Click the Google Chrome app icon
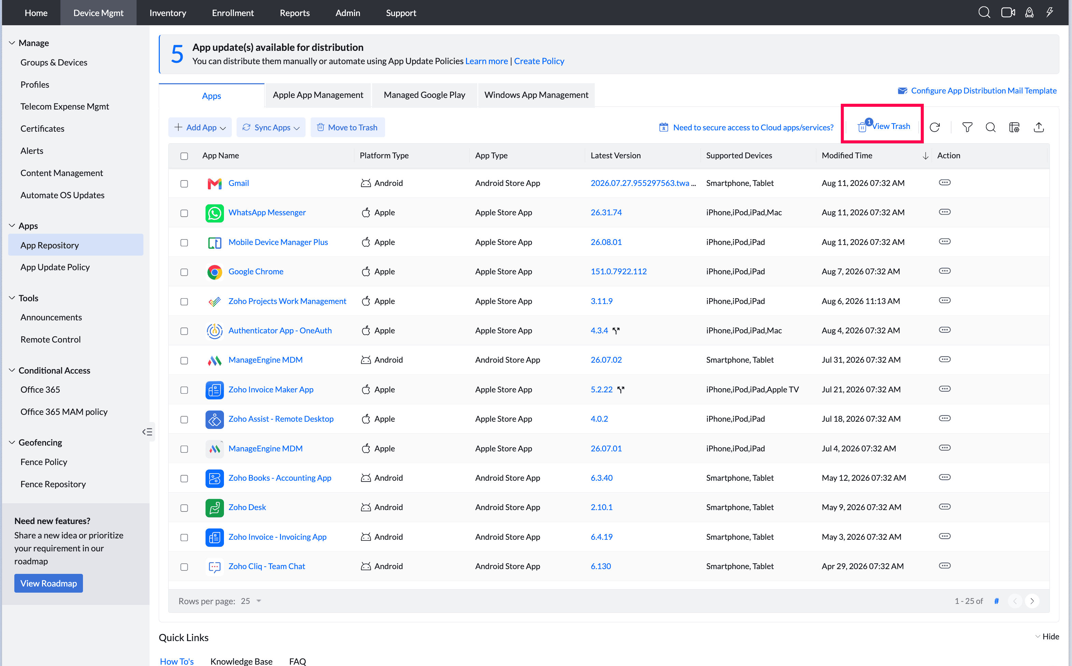Screen dimensions: 1072x666 click(x=215, y=272)
